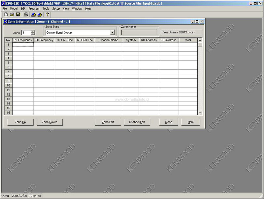Screen dimensions: 264x199
Task: Click the Help question mark toolbar icon
Action: pyautogui.click(x=48, y=15)
